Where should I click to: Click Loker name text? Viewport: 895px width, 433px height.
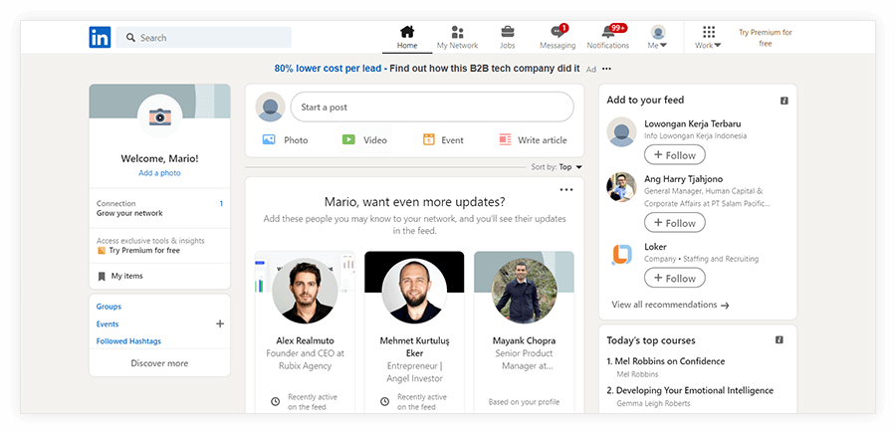(655, 247)
